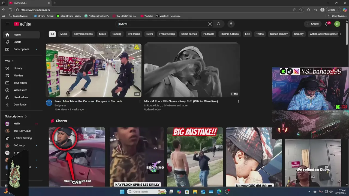Open Outlook from the taskbar
This screenshot has width=349, height=196.
pos(203,192)
